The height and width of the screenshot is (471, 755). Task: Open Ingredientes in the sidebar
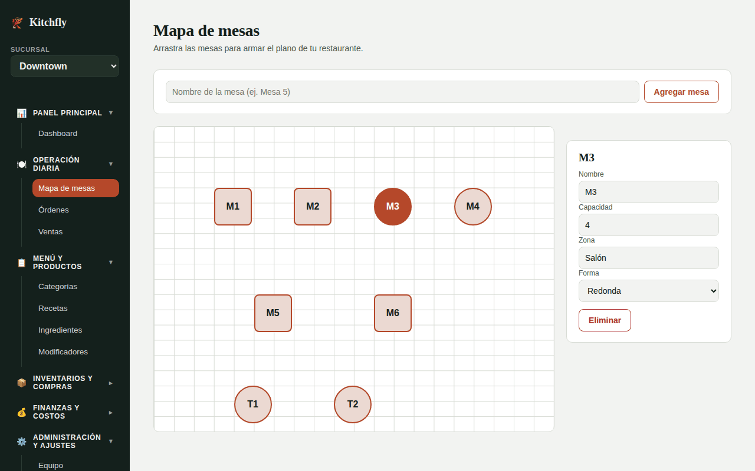[x=75, y=330]
